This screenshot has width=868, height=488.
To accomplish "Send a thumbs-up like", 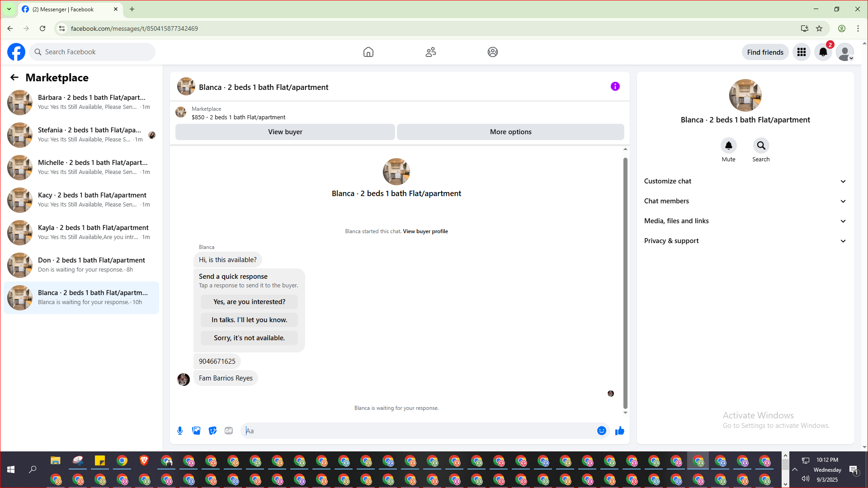I will 620,431.
